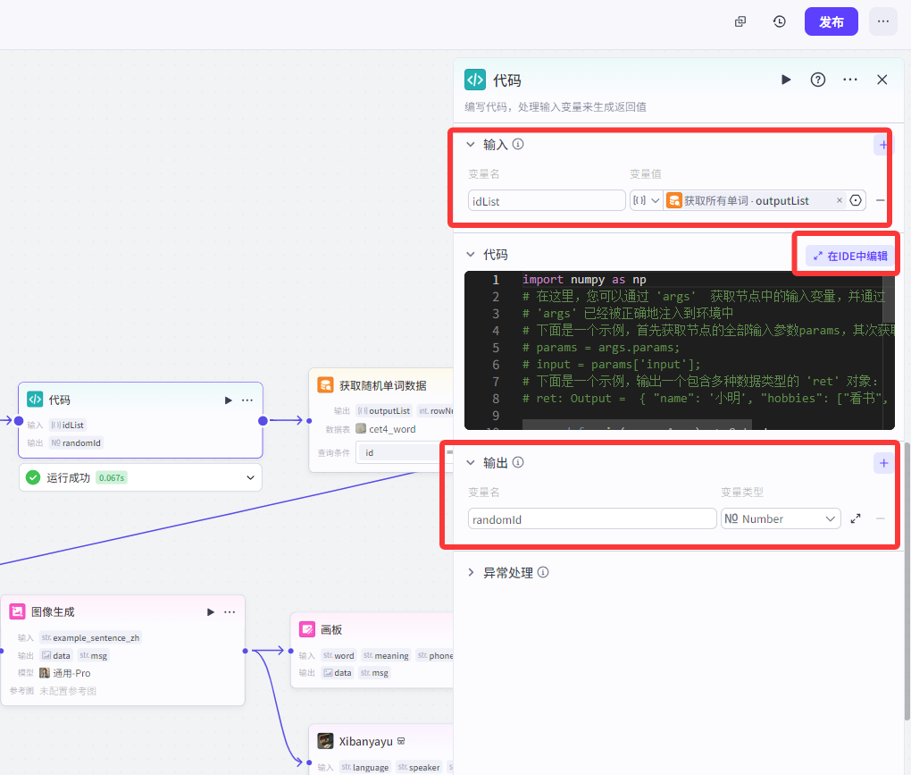Click the variable selector icon beside outputList
The height and width of the screenshot is (775, 911).
tap(856, 200)
